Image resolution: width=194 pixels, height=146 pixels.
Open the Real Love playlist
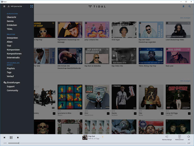[x=178, y=56]
